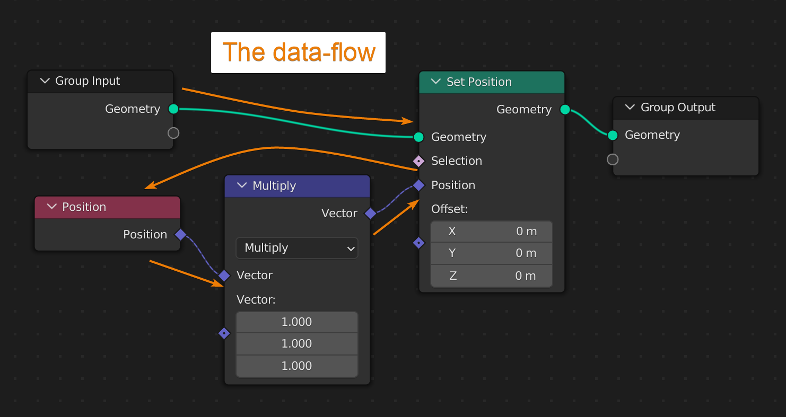Click the empty Group Input output socket
The width and height of the screenshot is (786, 417).
pyautogui.click(x=173, y=133)
